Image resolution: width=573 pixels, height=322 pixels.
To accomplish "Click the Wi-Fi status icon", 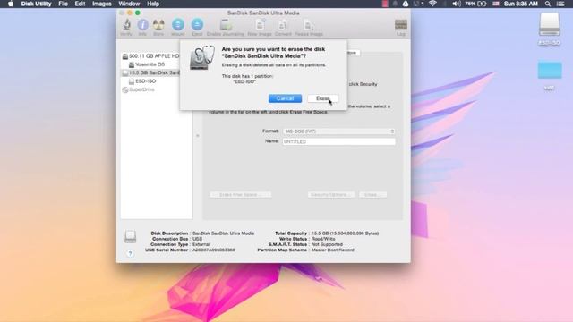I will coord(432,4).
